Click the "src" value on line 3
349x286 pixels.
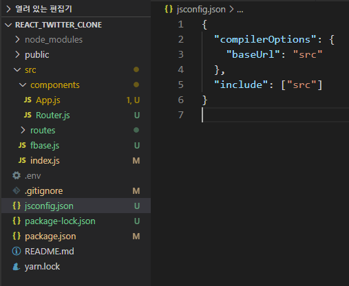[x=308, y=54]
